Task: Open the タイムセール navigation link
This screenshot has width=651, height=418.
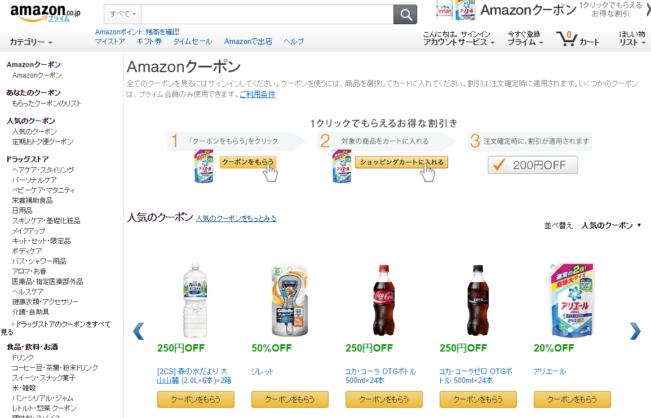Action: [x=192, y=42]
